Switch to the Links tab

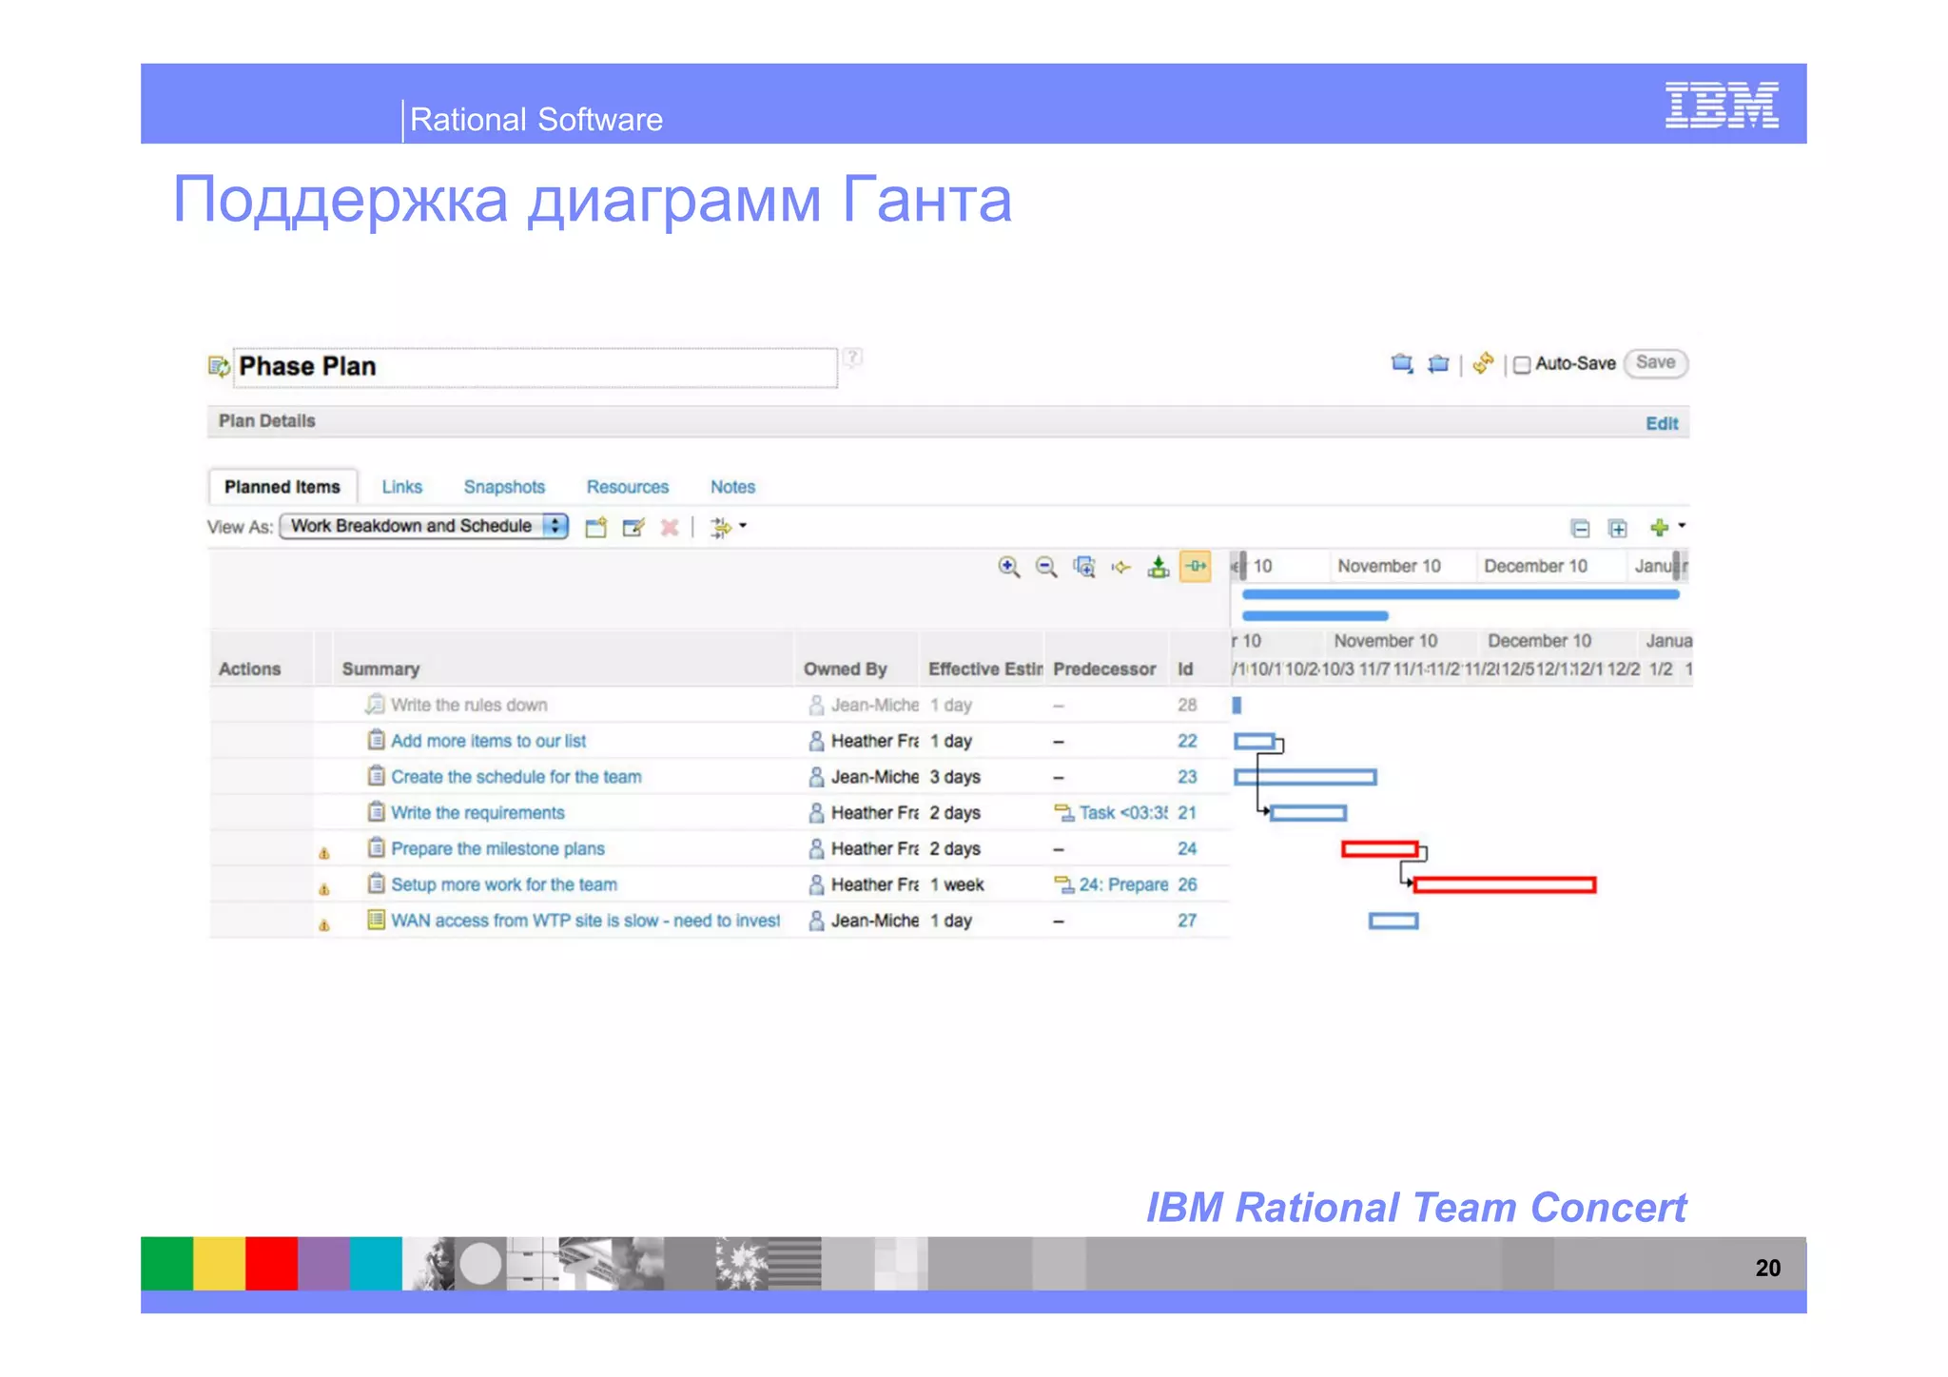click(x=402, y=487)
